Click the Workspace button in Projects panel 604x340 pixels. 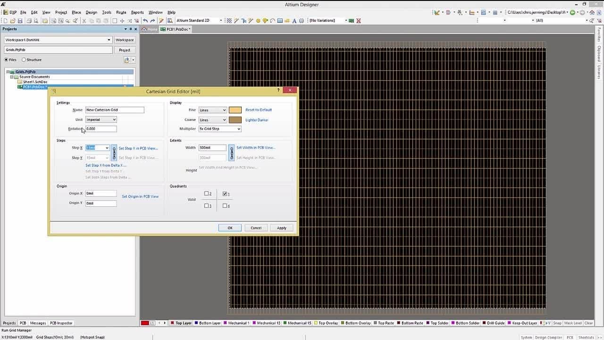(x=125, y=40)
